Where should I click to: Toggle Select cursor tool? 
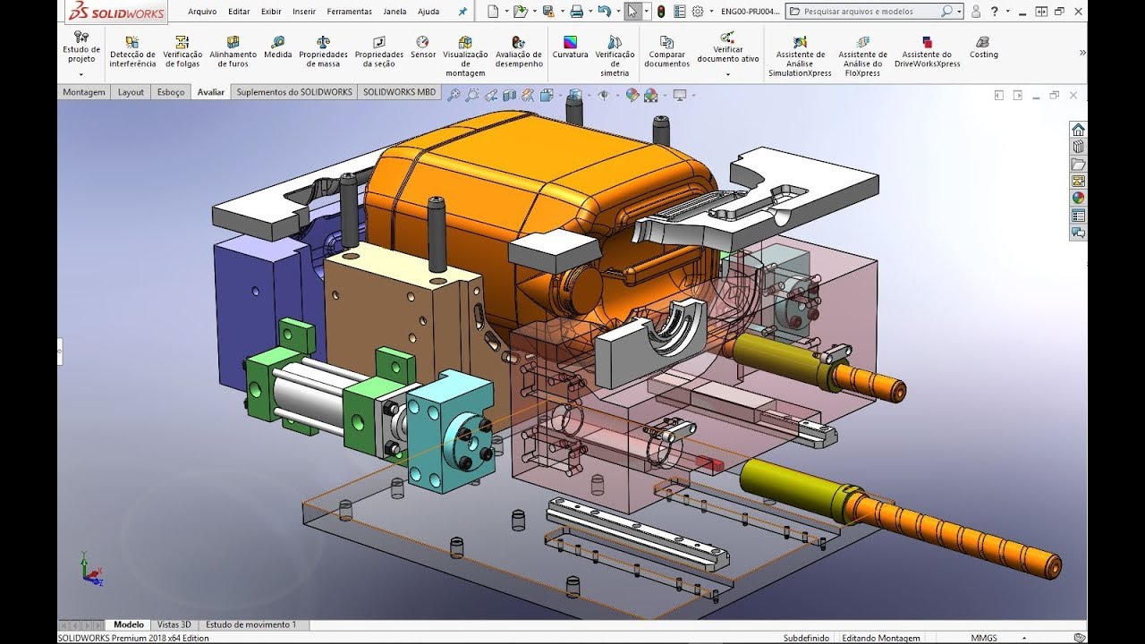633,12
